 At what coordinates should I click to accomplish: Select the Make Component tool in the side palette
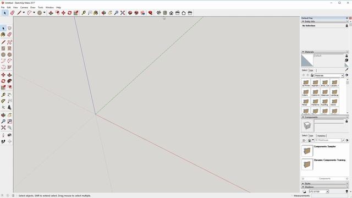click(x=9, y=28)
